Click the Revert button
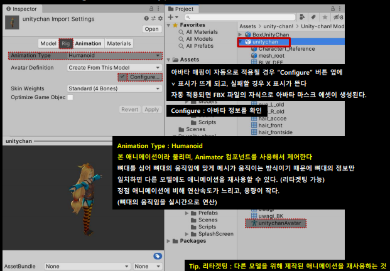Image resolution: width=390 pixels, height=271 pixels. tap(129, 110)
